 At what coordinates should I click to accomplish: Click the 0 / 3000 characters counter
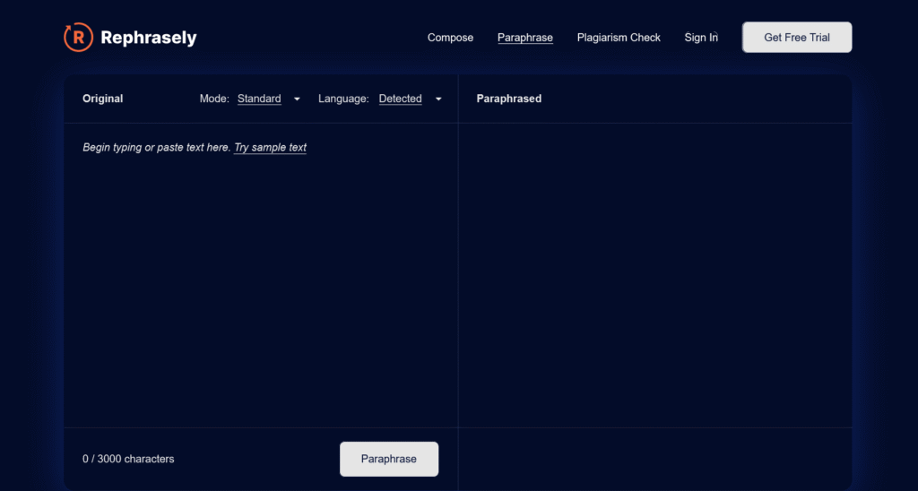tap(128, 459)
